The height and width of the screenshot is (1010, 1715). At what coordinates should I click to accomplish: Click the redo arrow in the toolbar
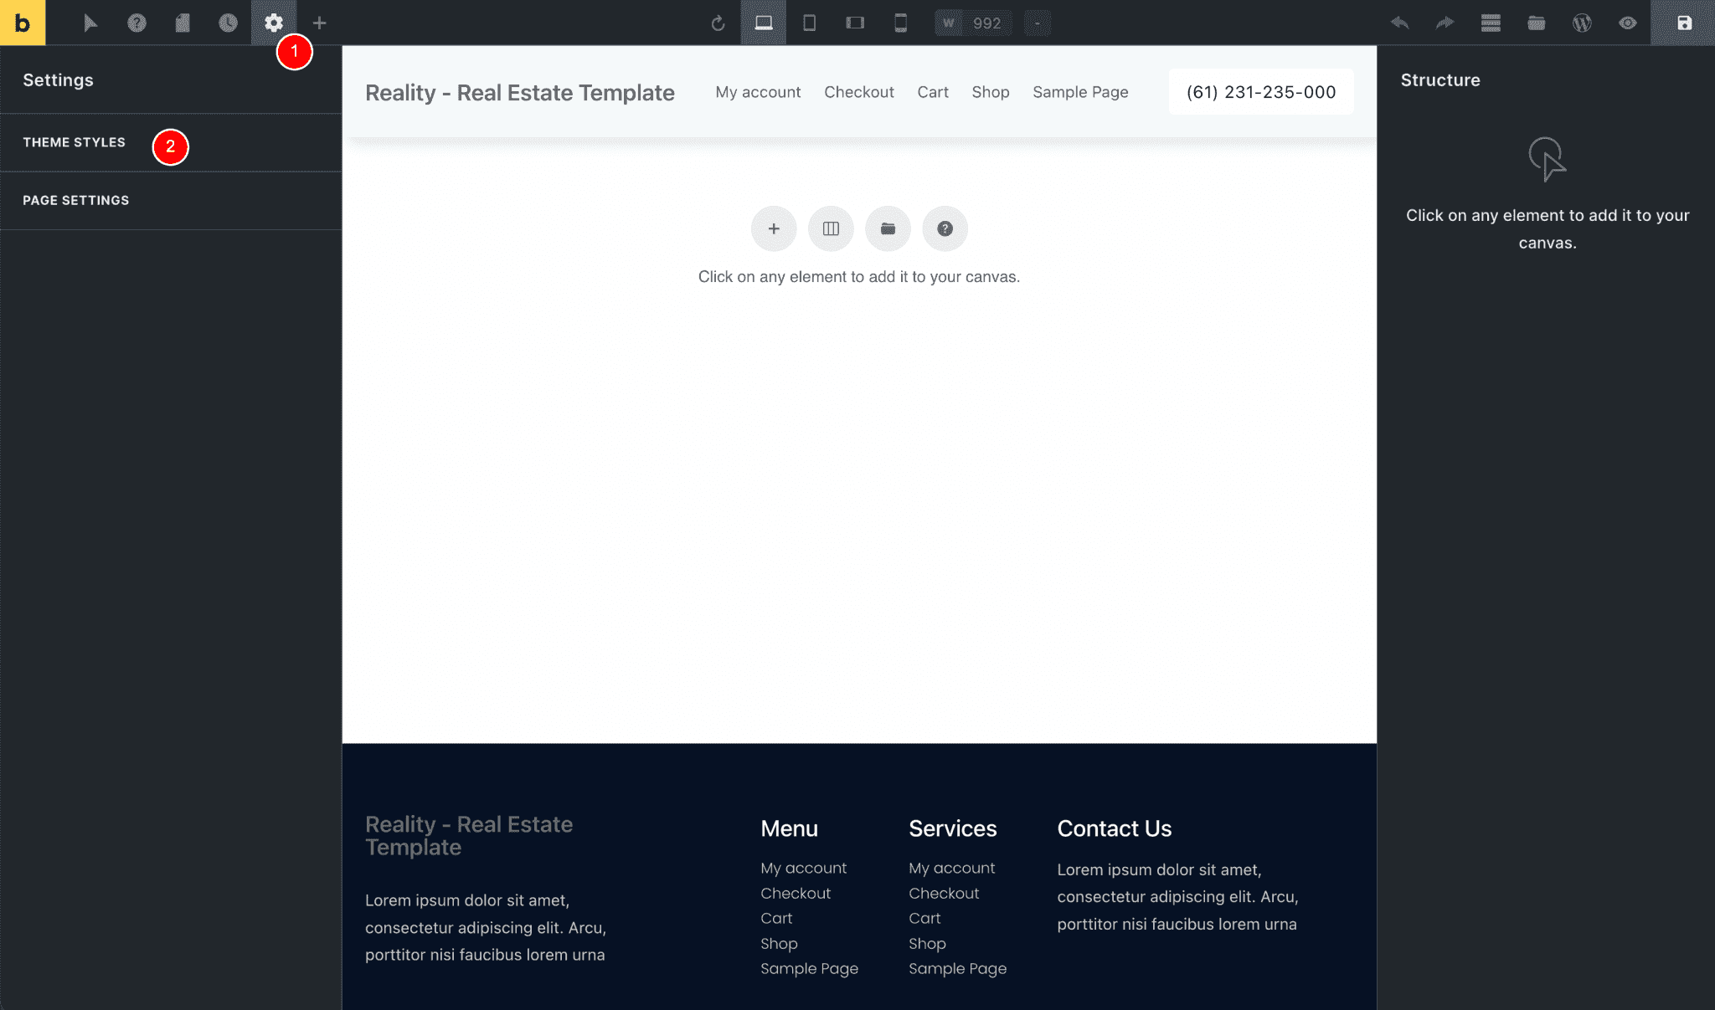point(1444,23)
